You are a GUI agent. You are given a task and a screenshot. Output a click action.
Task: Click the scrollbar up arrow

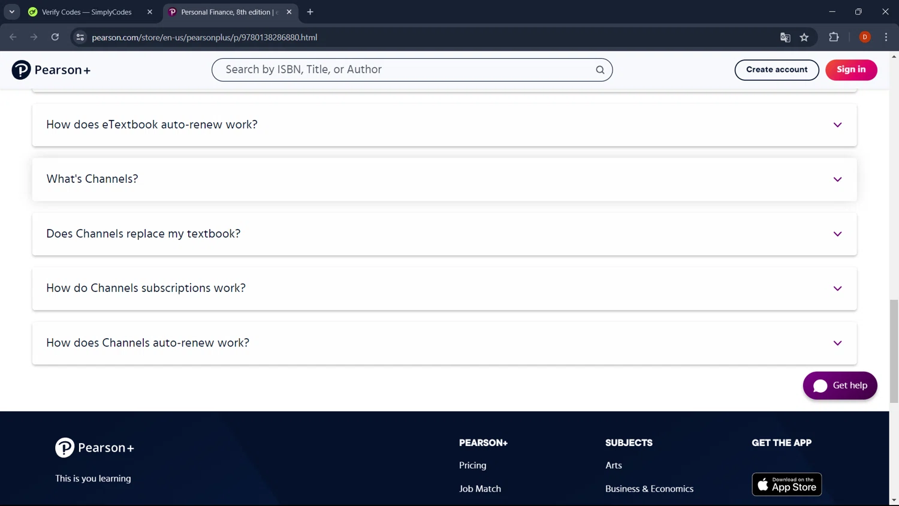[894, 56]
